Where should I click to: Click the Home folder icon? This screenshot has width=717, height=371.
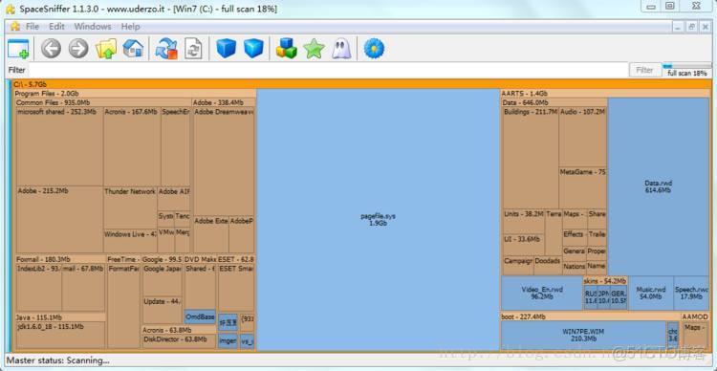(x=134, y=49)
